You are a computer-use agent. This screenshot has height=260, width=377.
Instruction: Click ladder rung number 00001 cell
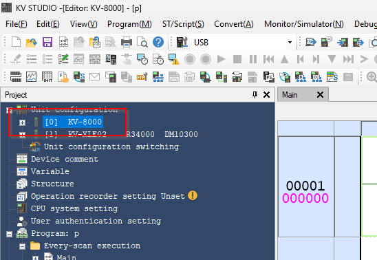tap(305, 186)
